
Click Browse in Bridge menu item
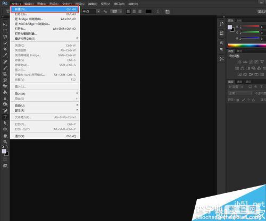pyautogui.click(x=45, y=19)
